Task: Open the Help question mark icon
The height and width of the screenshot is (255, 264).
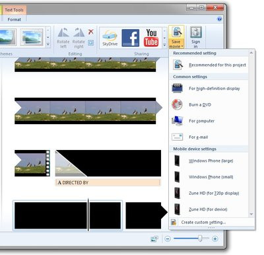Action: 219,19
